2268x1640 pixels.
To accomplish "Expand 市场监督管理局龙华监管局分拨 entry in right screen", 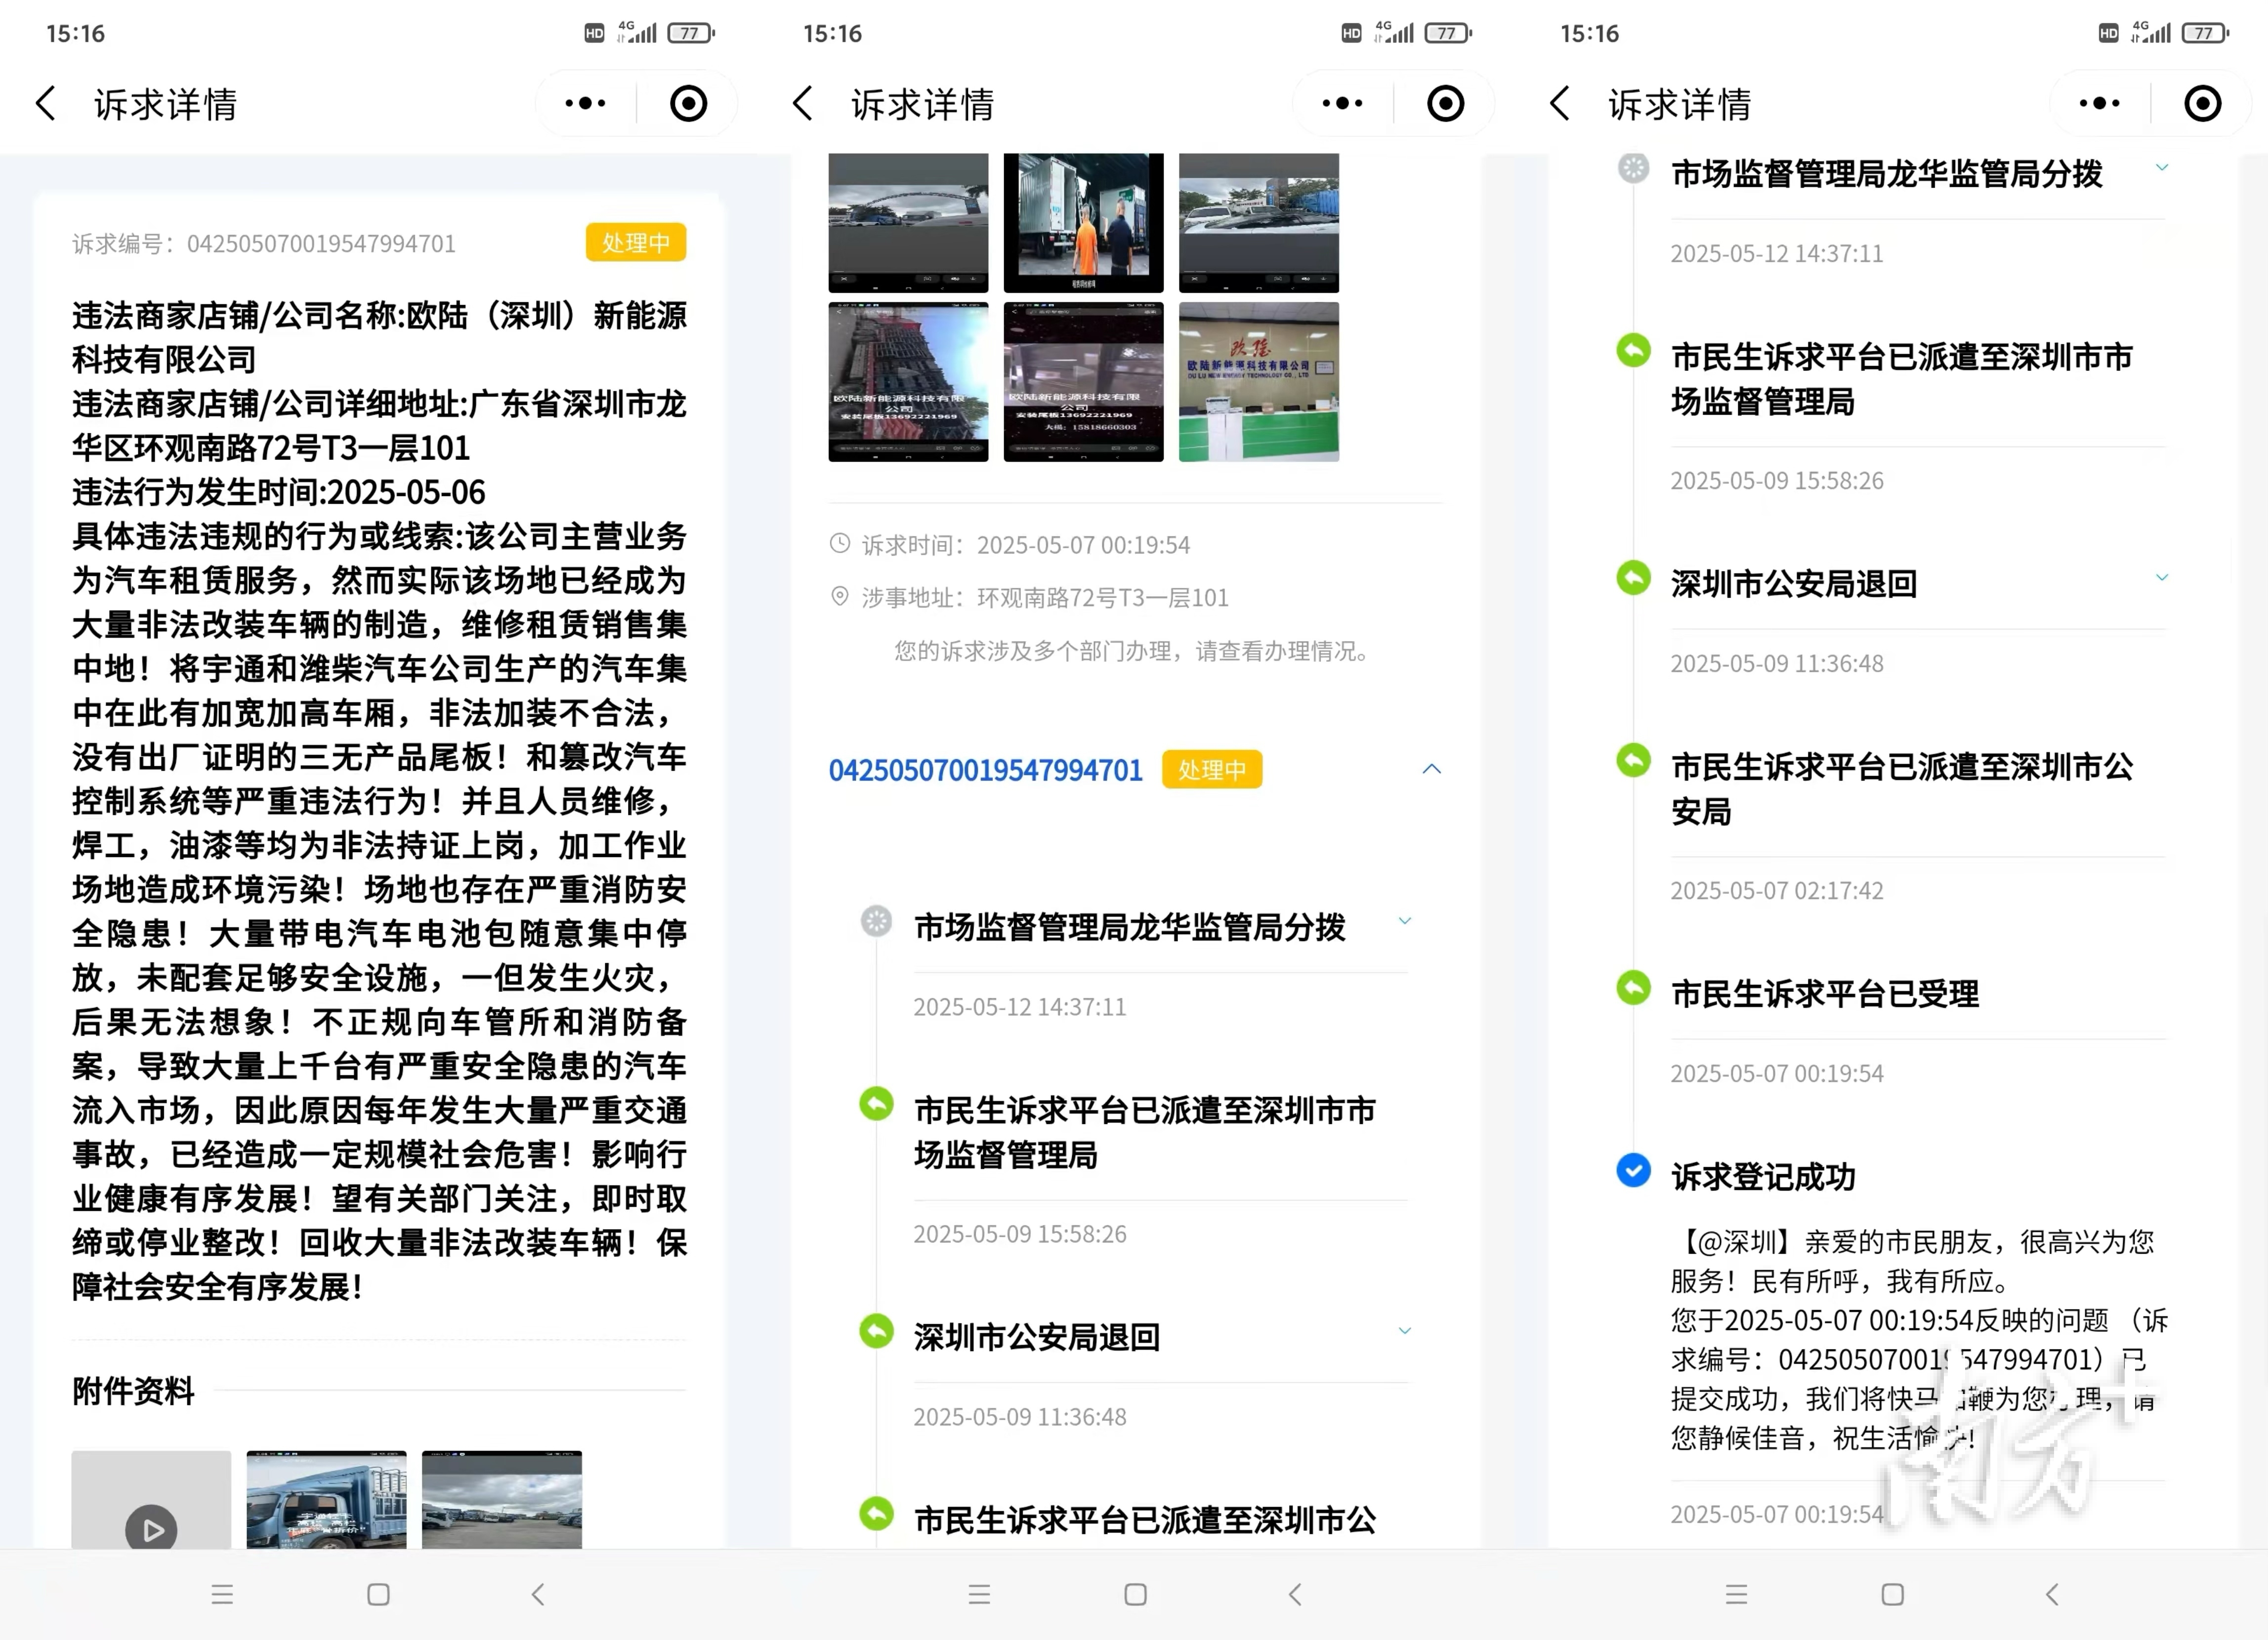I will 2161,168.
